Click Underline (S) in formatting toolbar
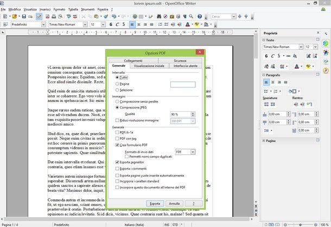The image size is (331, 227). [124, 24]
